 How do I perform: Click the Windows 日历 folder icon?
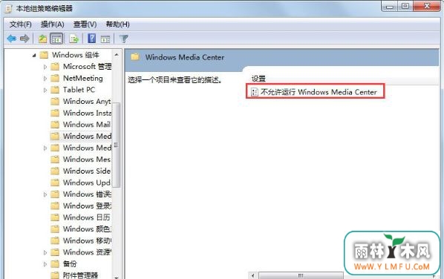coord(55,217)
